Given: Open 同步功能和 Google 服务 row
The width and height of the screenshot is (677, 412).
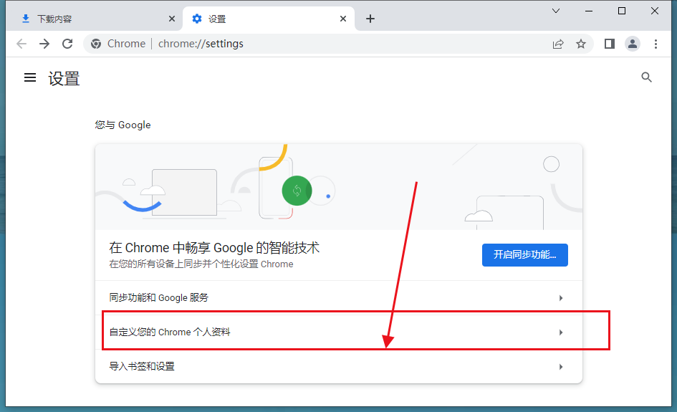Looking at the screenshot, I should click(338, 297).
